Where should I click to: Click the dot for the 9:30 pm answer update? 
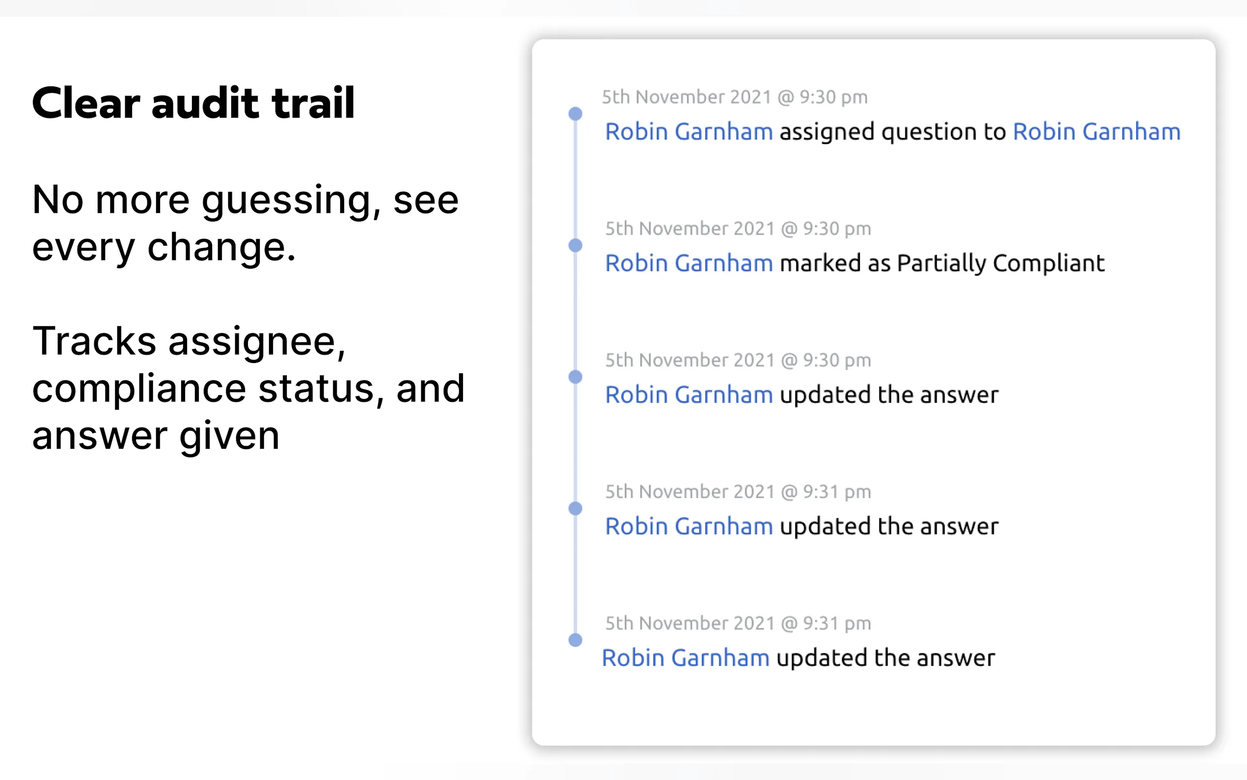(x=575, y=377)
